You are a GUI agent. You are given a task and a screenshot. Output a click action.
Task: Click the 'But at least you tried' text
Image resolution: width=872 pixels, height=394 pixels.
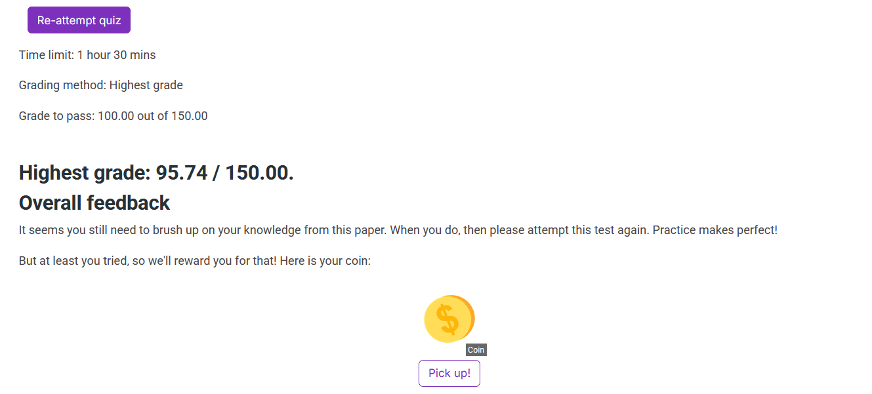[73, 261]
